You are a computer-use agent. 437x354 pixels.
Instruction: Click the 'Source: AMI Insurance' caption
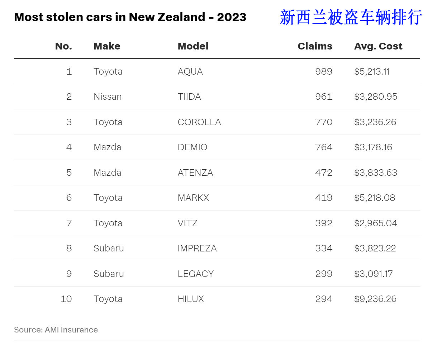tap(56, 330)
